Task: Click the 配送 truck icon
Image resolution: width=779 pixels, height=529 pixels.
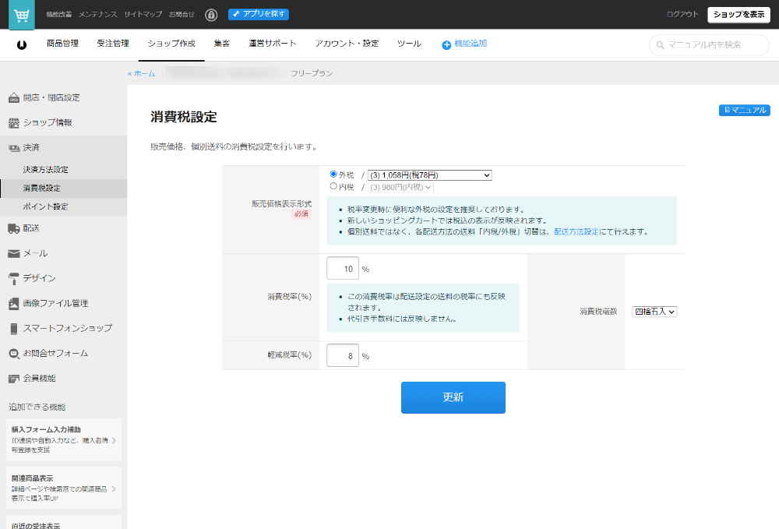Action: click(14, 228)
